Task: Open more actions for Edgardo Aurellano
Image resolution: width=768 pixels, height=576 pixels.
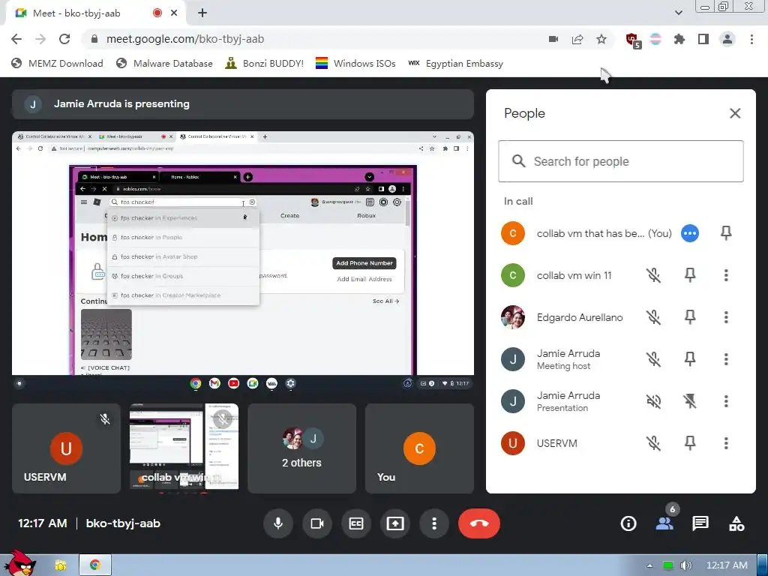Action: [726, 317]
